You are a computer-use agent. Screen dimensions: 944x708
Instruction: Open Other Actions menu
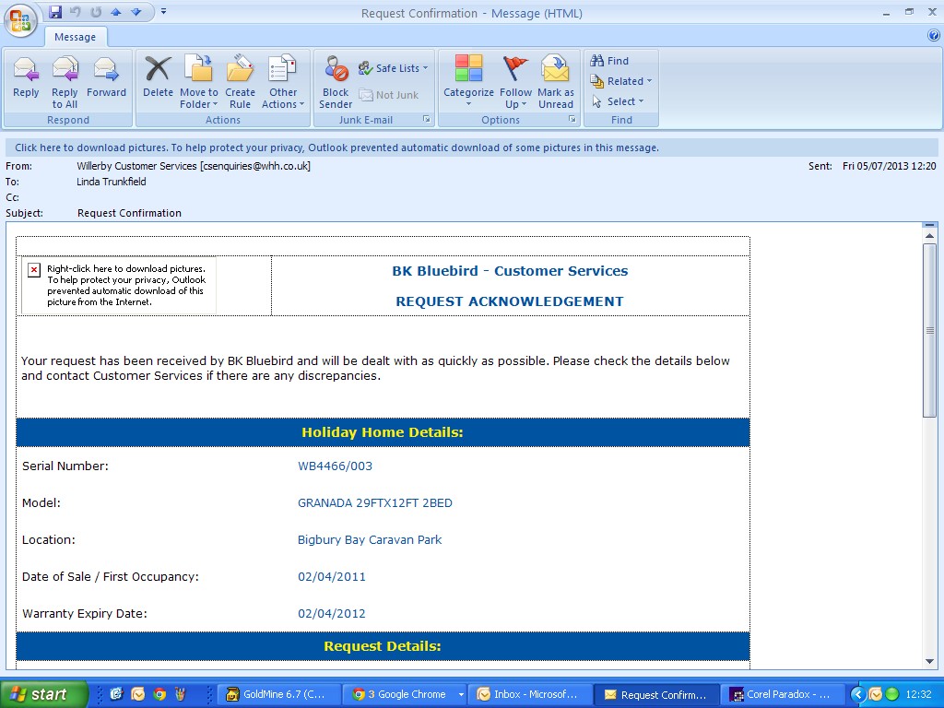[x=283, y=82]
